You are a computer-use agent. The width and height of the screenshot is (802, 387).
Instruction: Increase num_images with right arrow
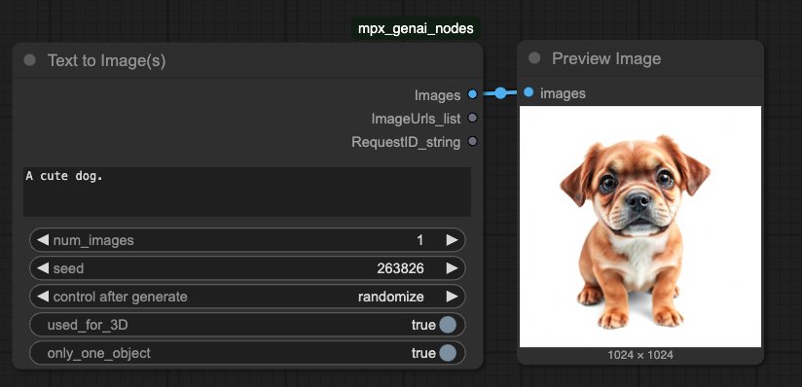pos(452,240)
